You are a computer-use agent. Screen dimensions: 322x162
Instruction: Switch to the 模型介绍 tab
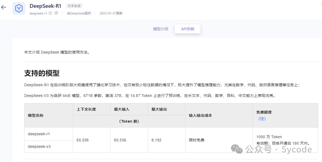[x=160, y=29]
